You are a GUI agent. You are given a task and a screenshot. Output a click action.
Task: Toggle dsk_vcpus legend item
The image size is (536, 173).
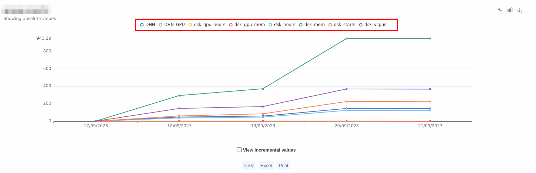click(x=372, y=25)
